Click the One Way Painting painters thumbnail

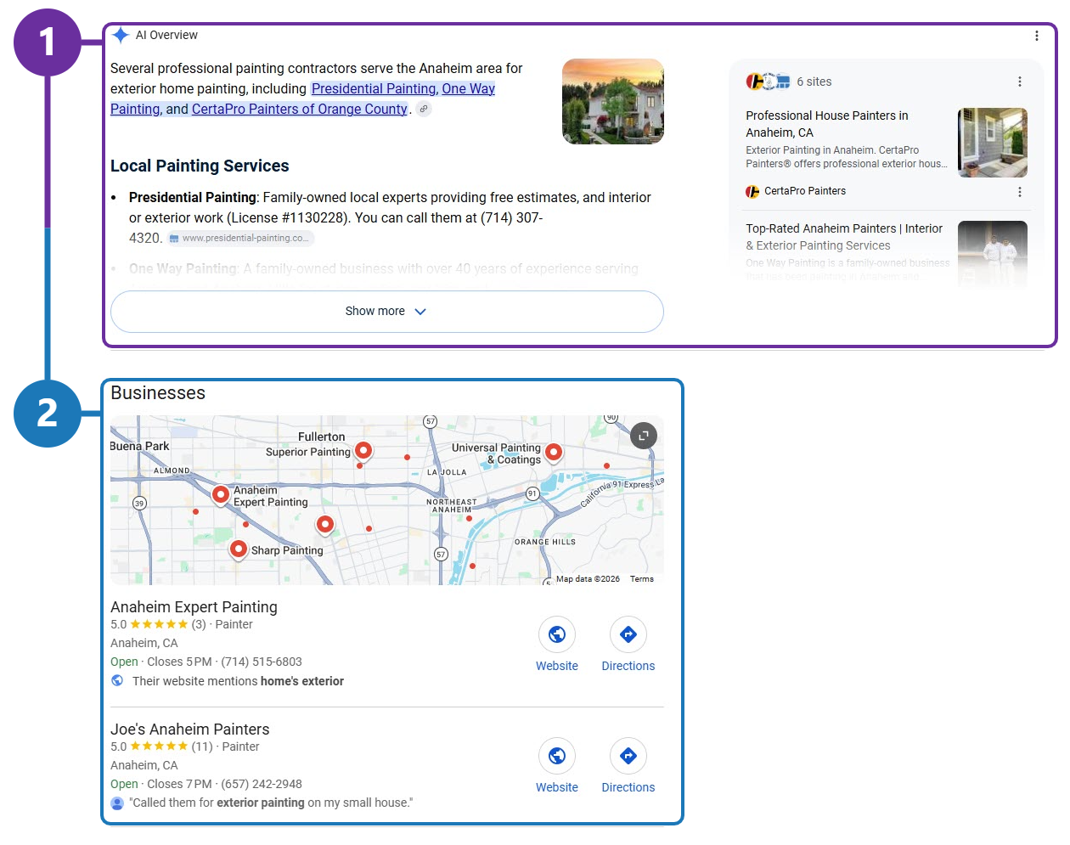pos(993,253)
